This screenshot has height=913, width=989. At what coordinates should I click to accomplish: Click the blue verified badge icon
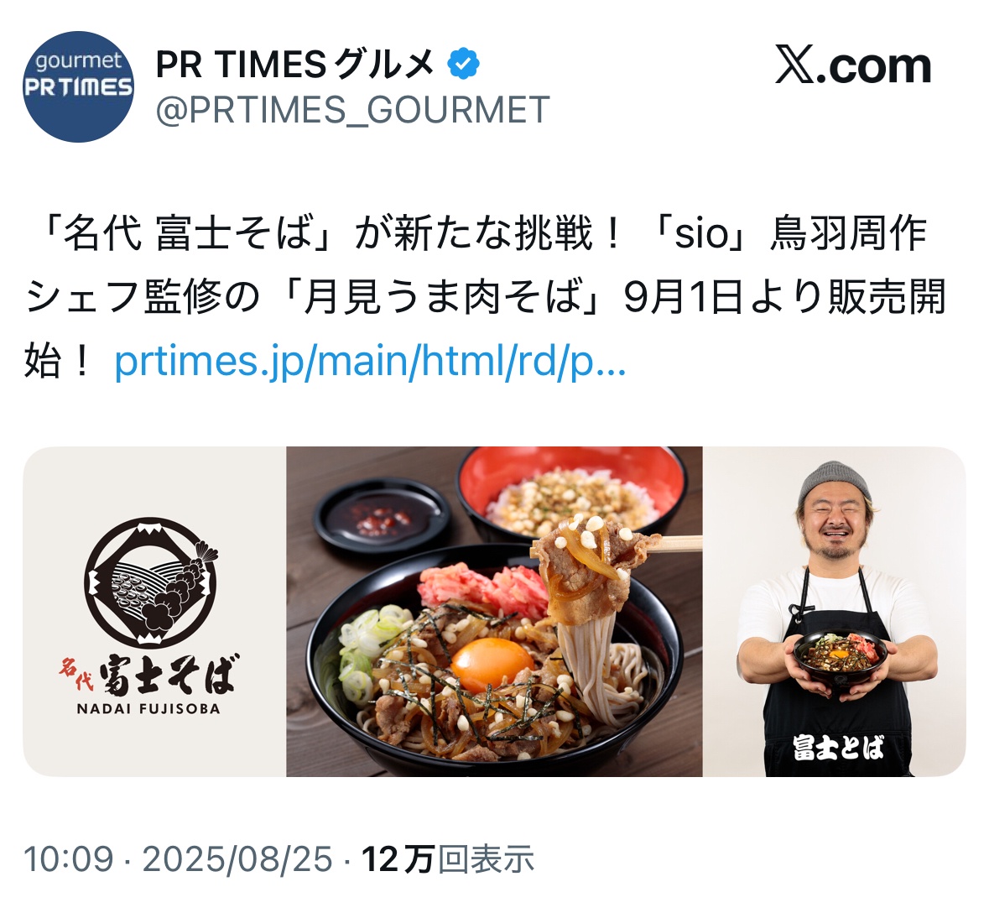point(464,64)
